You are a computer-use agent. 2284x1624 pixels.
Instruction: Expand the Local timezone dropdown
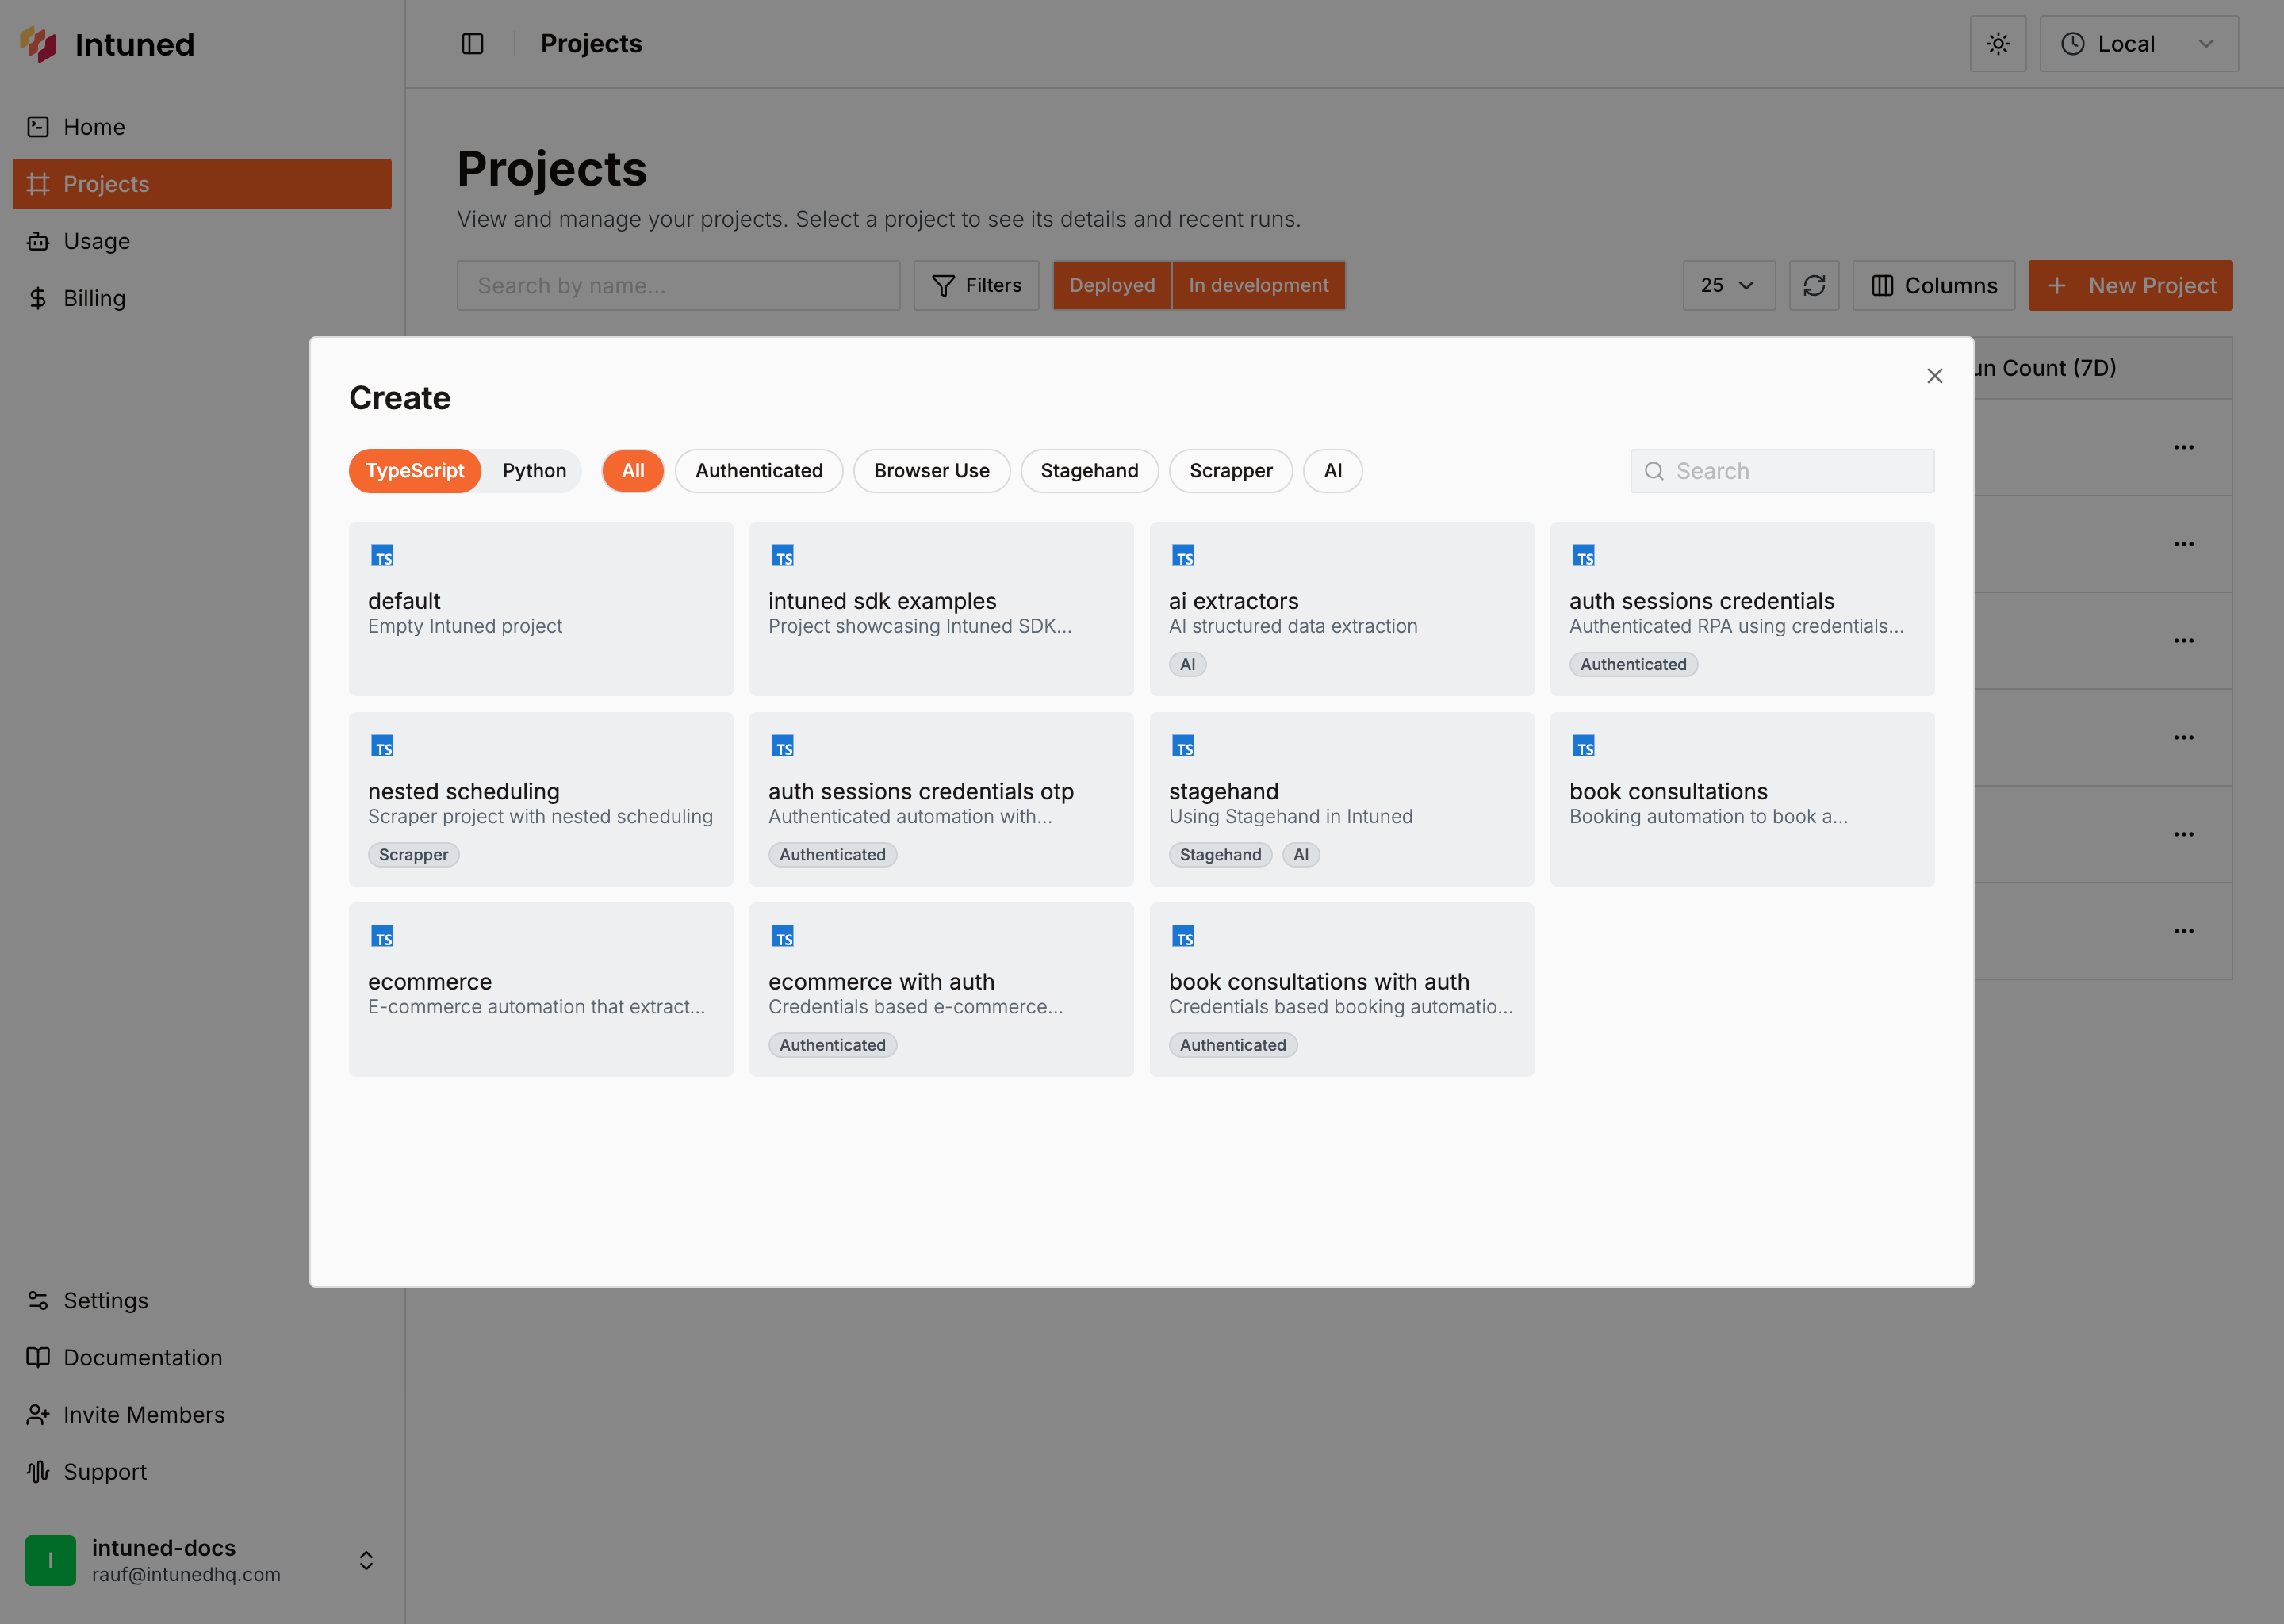2139,43
